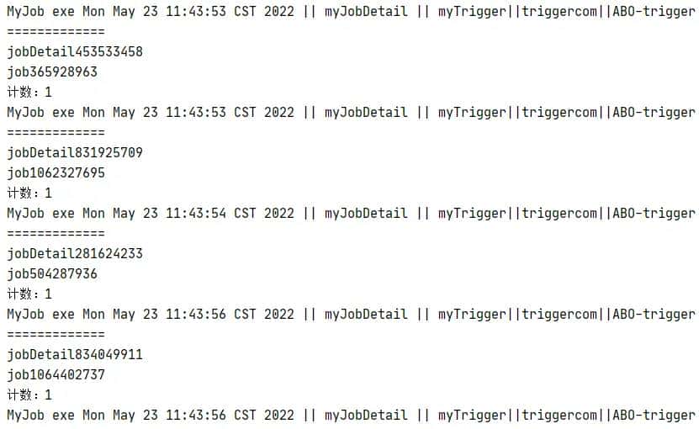
Task: Click the 计数: 1 line under job504287936
Action: (x=29, y=294)
